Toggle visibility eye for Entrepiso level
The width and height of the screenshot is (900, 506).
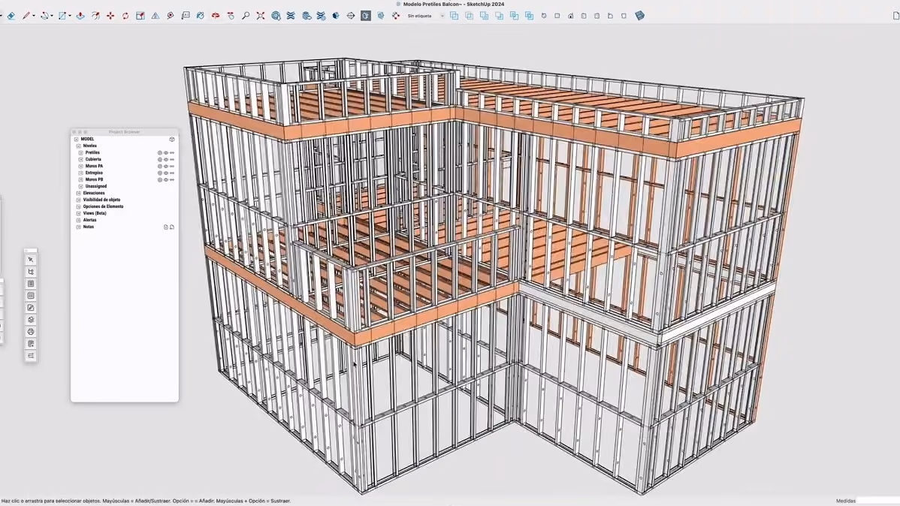pos(166,173)
